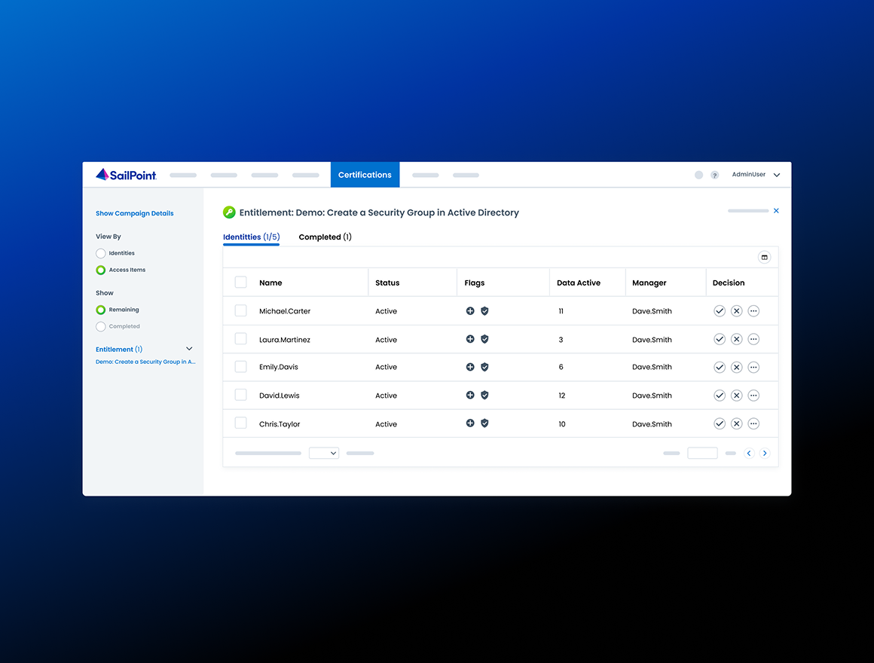This screenshot has width=874, height=663.
Task: Switch to the Identities (1/5) tab
Action: [x=252, y=237]
